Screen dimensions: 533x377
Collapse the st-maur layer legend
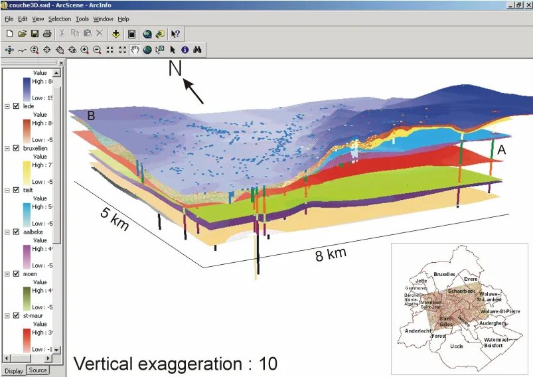click(x=7, y=315)
